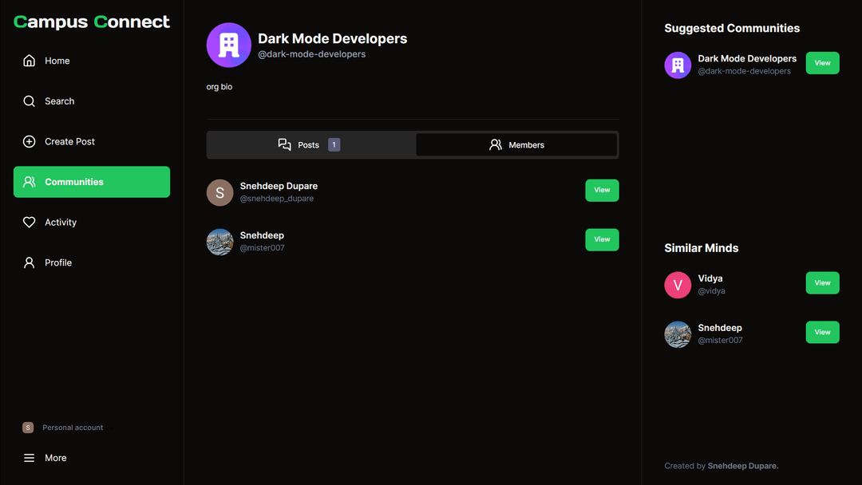Select the Members tab
Viewport: 862px width, 485px height.
516,145
